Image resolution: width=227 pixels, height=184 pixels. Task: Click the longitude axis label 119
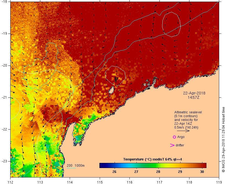click(x=219, y=182)
